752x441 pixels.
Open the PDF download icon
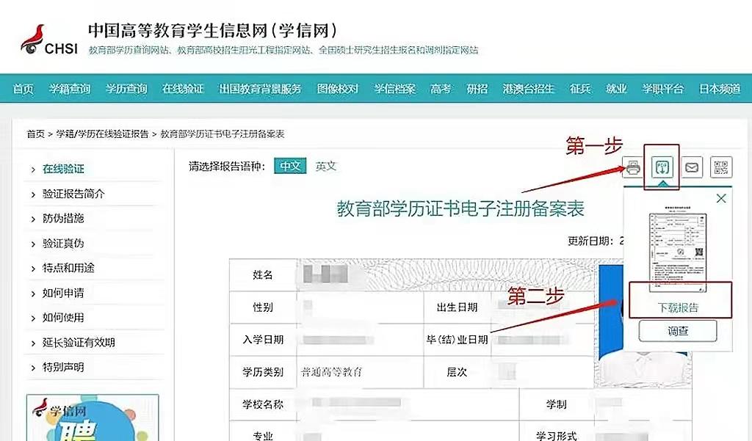662,167
